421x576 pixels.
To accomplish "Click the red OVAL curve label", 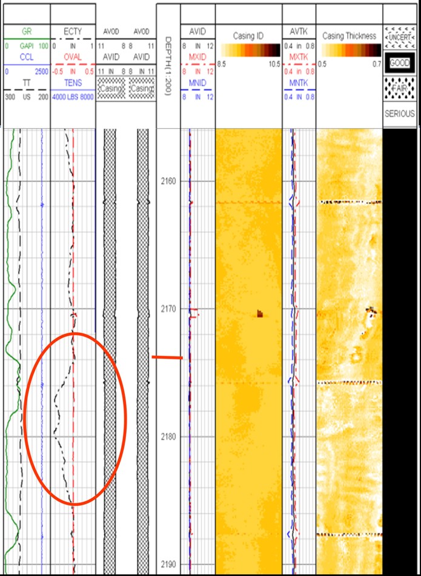I will [x=73, y=56].
